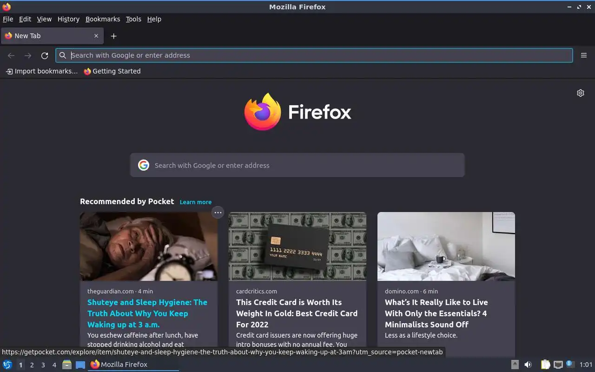The width and height of the screenshot is (595, 372).
Task: Open new tab page settings gear
Action: click(581, 93)
